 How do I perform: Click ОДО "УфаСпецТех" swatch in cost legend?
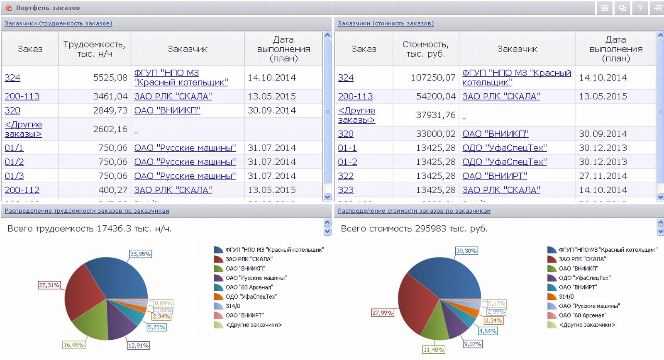(552, 278)
